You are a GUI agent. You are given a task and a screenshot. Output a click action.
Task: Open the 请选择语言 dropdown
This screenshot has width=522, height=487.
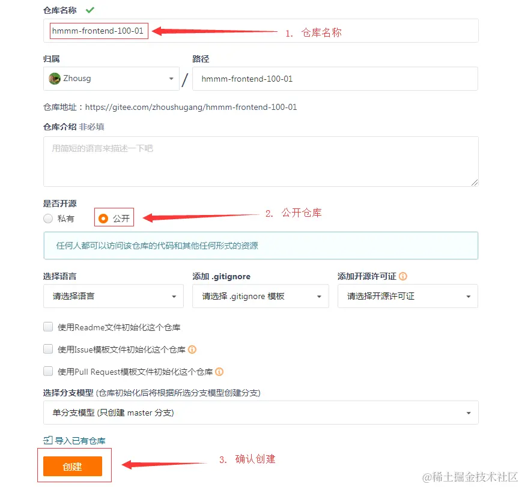click(114, 296)
